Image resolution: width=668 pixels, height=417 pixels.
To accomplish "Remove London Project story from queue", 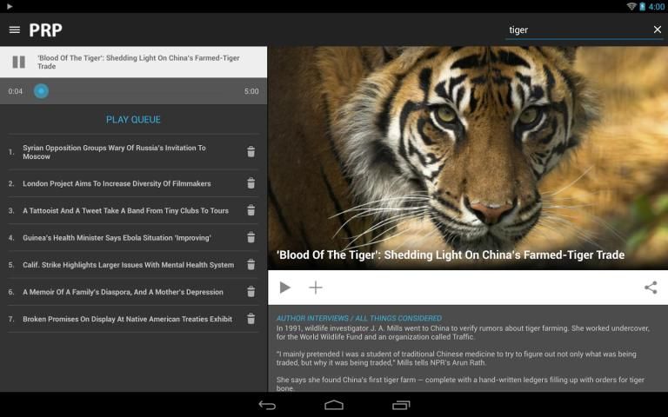I will (x=250, y=183).
